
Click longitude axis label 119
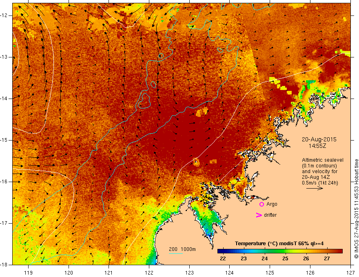(29, 273)
